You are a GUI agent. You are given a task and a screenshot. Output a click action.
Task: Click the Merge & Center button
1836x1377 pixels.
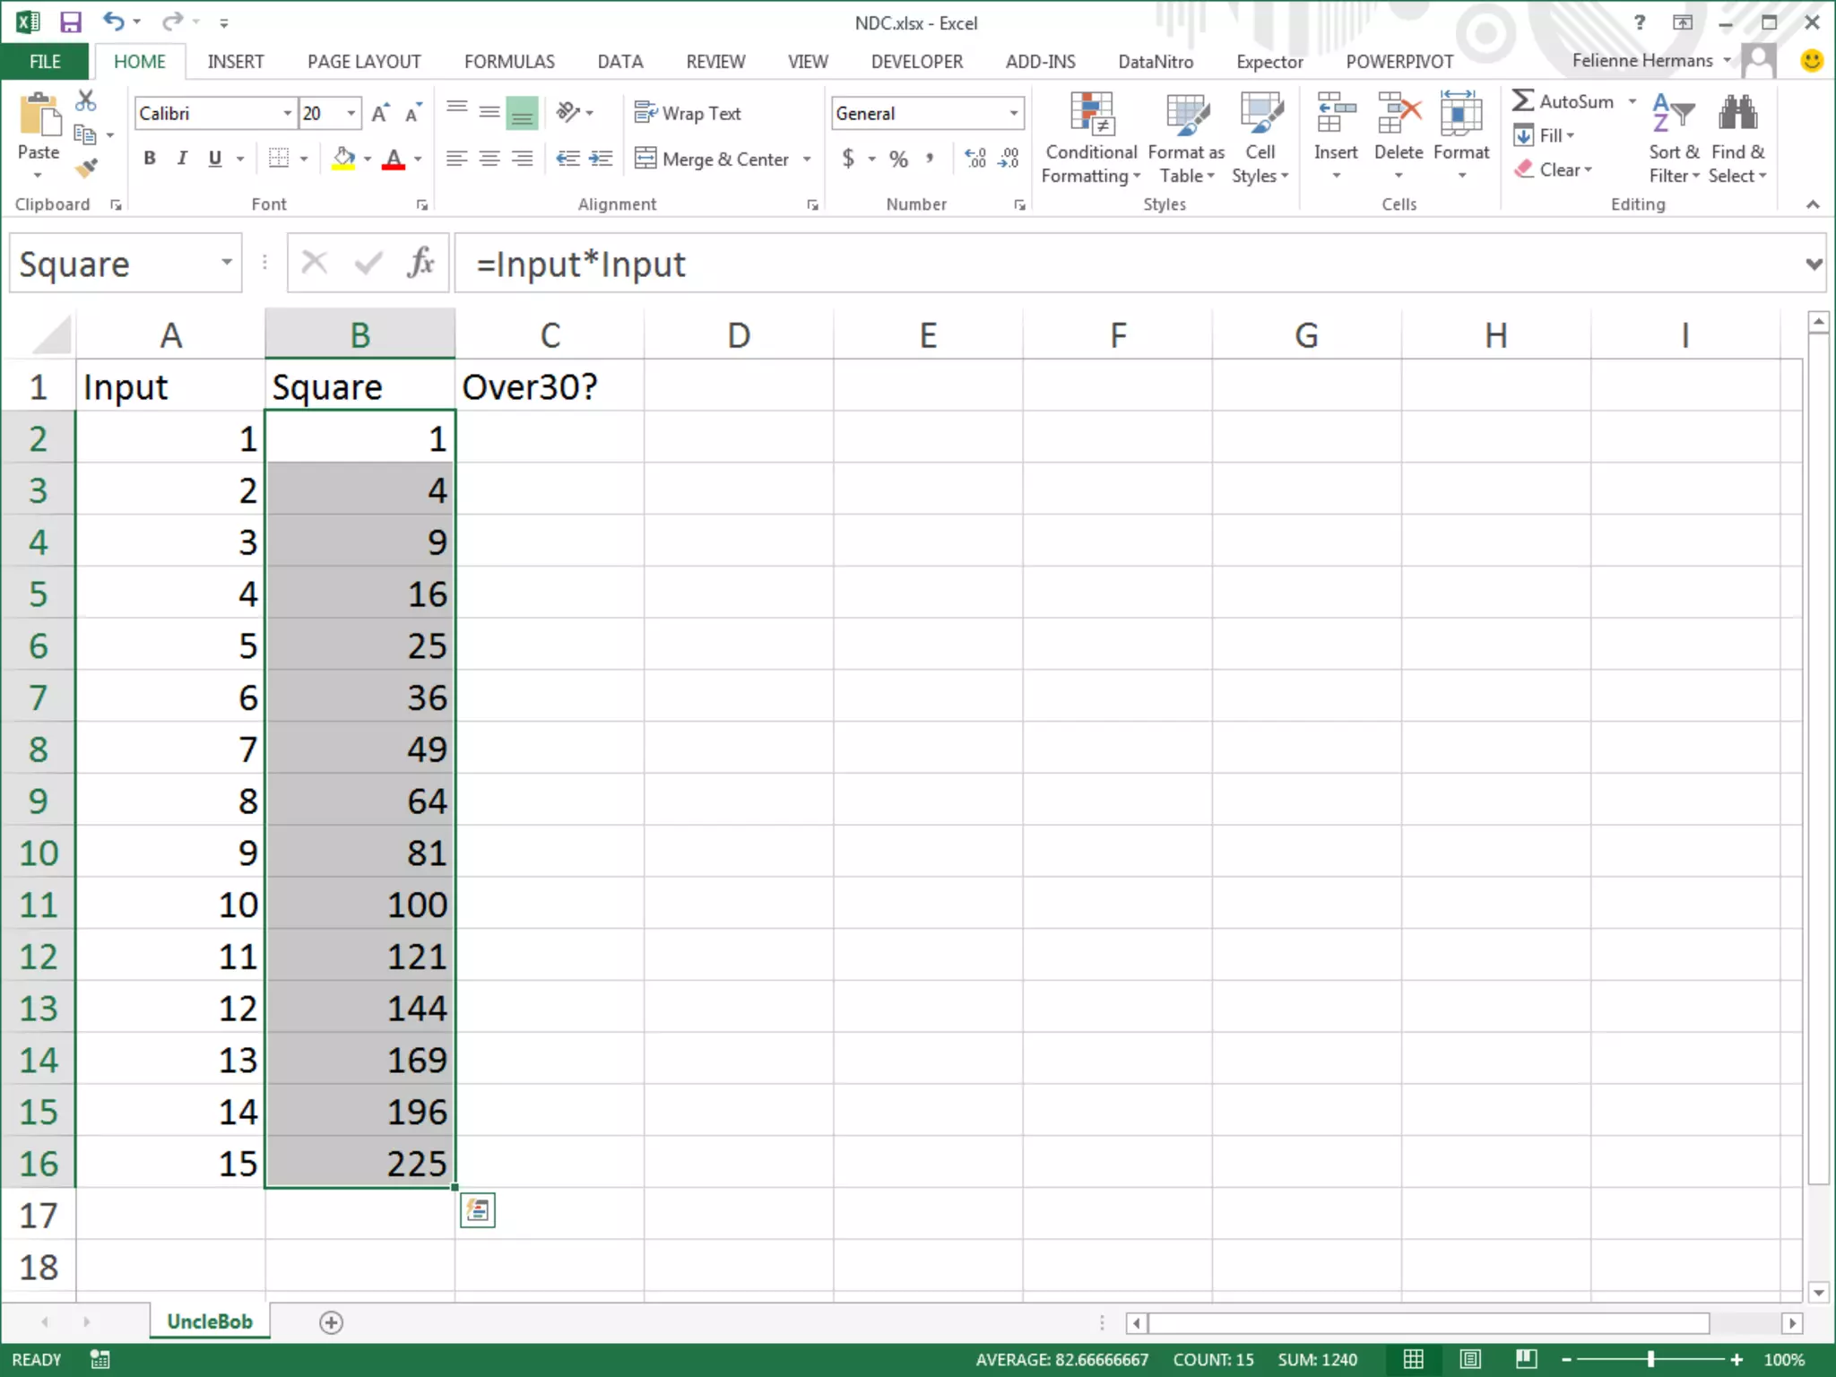[713, 159]
